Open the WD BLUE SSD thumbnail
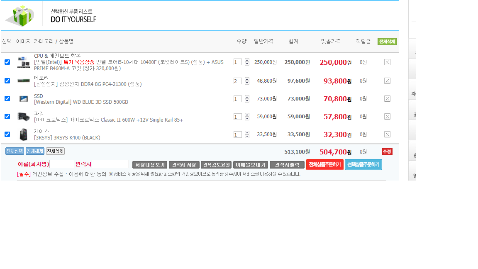Image resolution: width=478 pixels, height=269 pixels. [x=24, y=99]
